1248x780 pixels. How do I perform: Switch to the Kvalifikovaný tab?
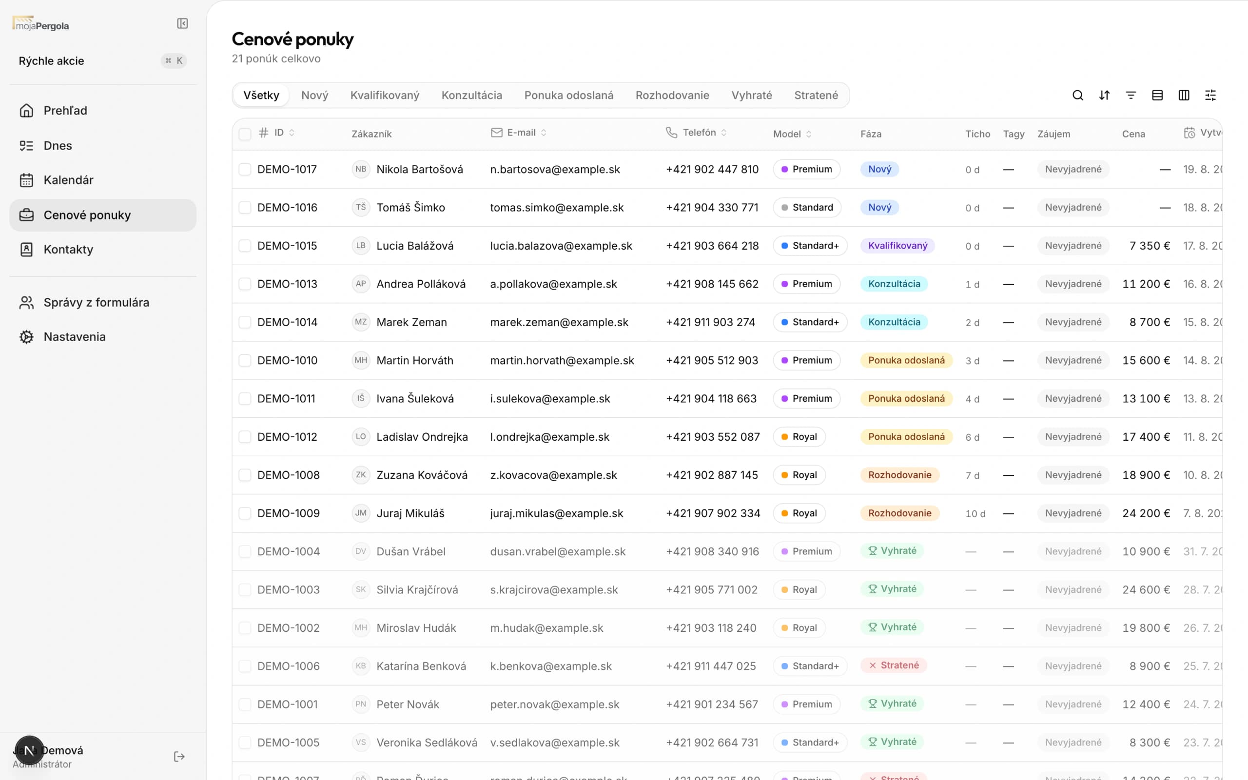click(385, 96)
